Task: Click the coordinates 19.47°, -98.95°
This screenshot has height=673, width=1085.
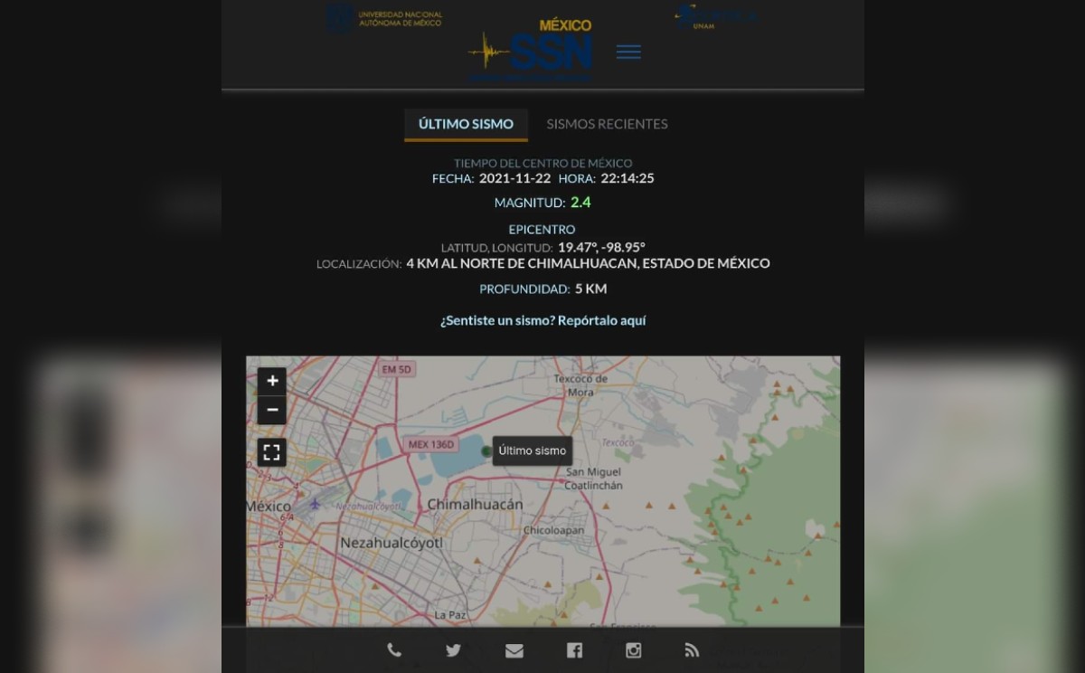Action: pyautogui.click(x=601, y=247)
